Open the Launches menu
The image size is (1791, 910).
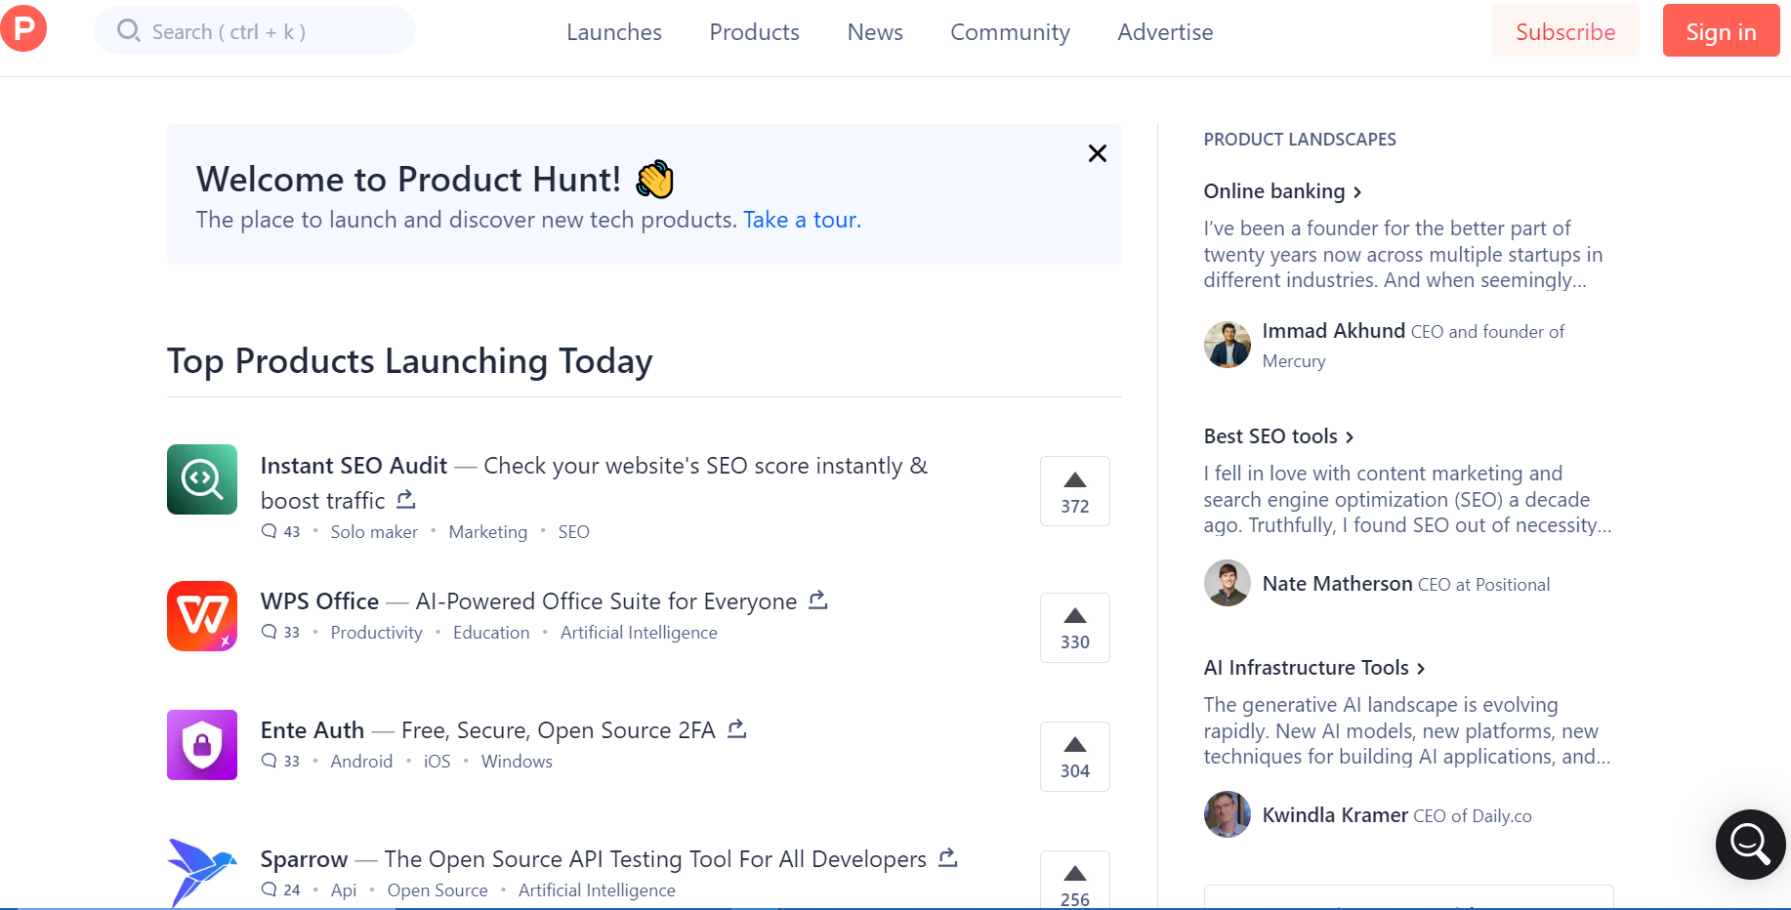[x=614, y=32]
